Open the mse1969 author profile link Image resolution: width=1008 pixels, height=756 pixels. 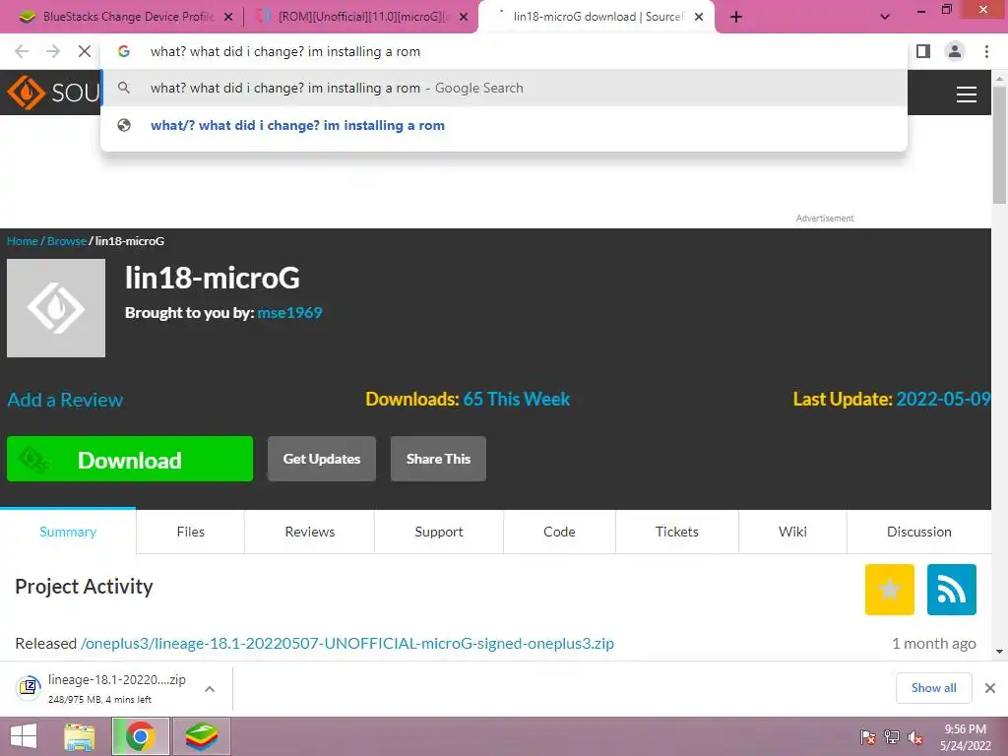click(x=290, y=312)
